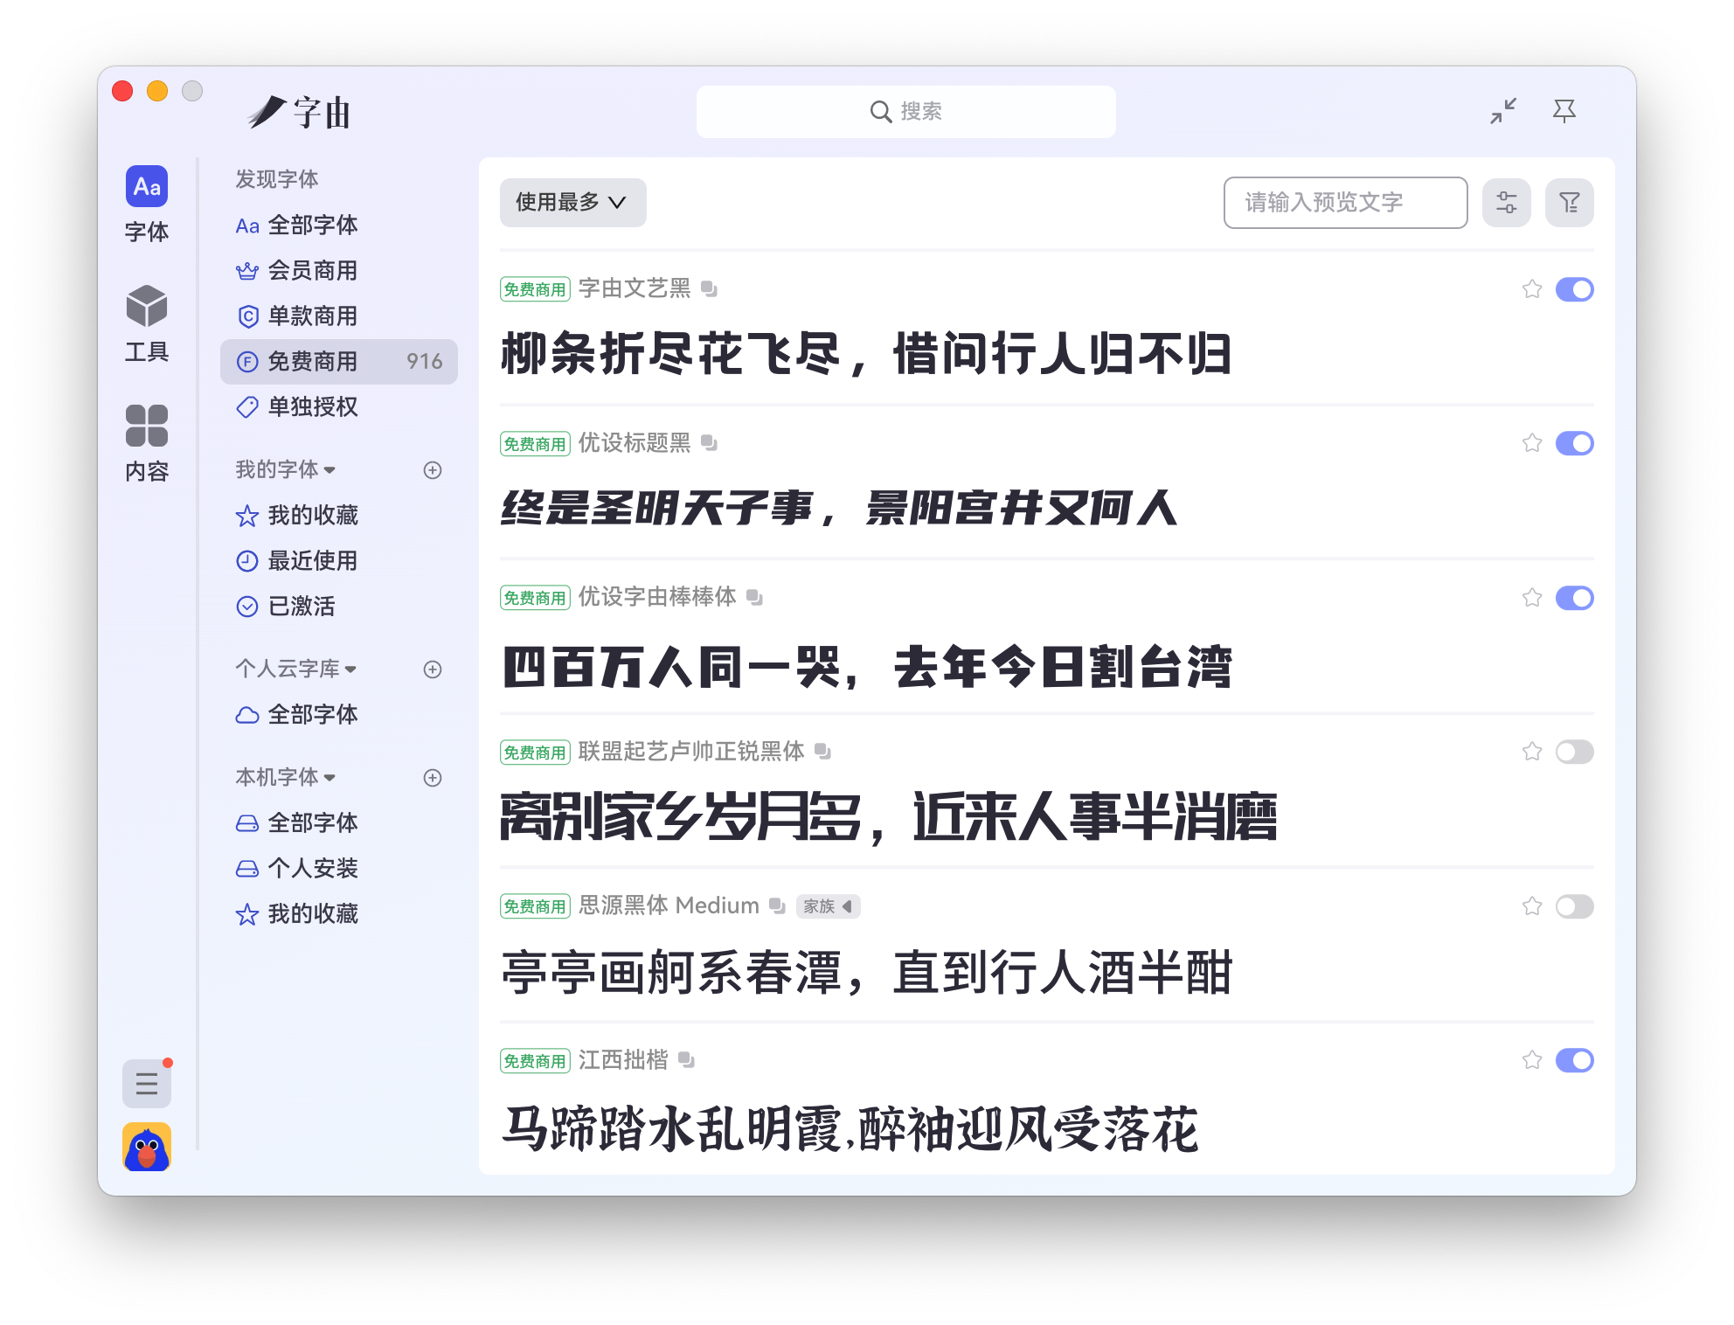
Task: Copy the 优设标题黑 font name
Action: point(709,443)
